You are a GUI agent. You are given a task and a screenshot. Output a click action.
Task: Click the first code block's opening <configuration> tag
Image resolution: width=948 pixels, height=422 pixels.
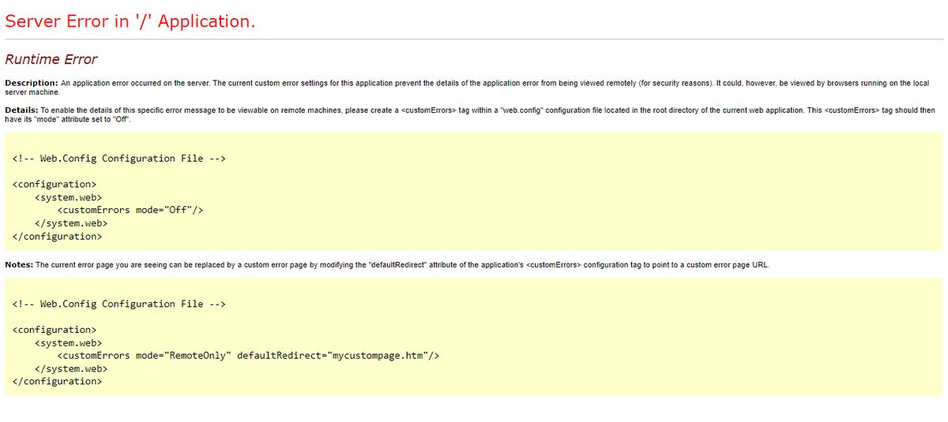[55, 185]
